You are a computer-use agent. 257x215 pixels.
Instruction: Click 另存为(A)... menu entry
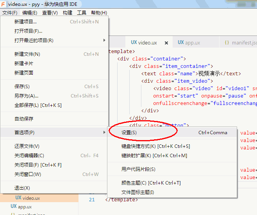click(x=54, y=96)
